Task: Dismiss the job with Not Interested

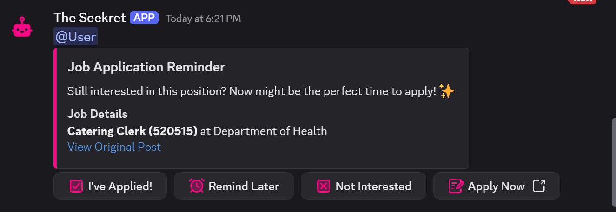Action: (x=364, y=186)
